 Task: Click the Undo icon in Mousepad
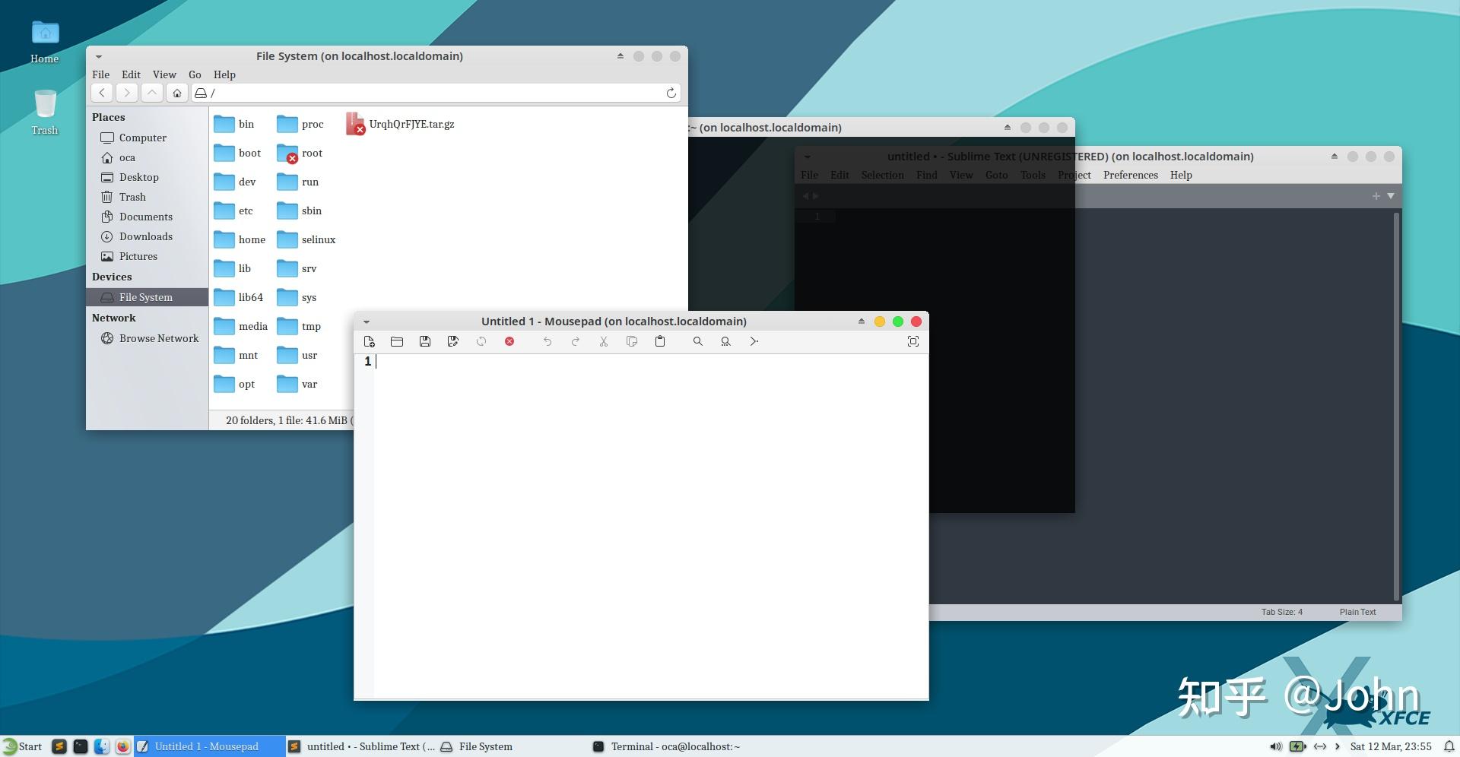tap(547, 341)
